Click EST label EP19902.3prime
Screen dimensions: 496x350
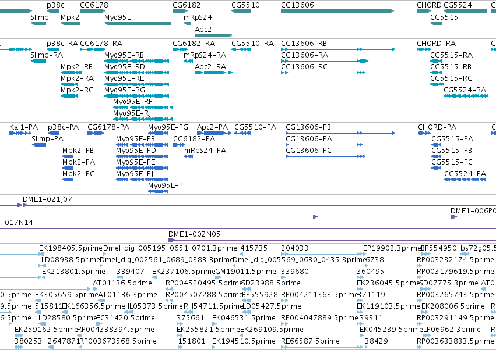click(392, 248)
